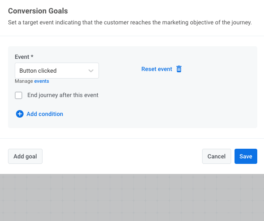Viewport: 264px width, 221px height.
Task: Click the gray grid canvas below the dialog
Action: 132,197
